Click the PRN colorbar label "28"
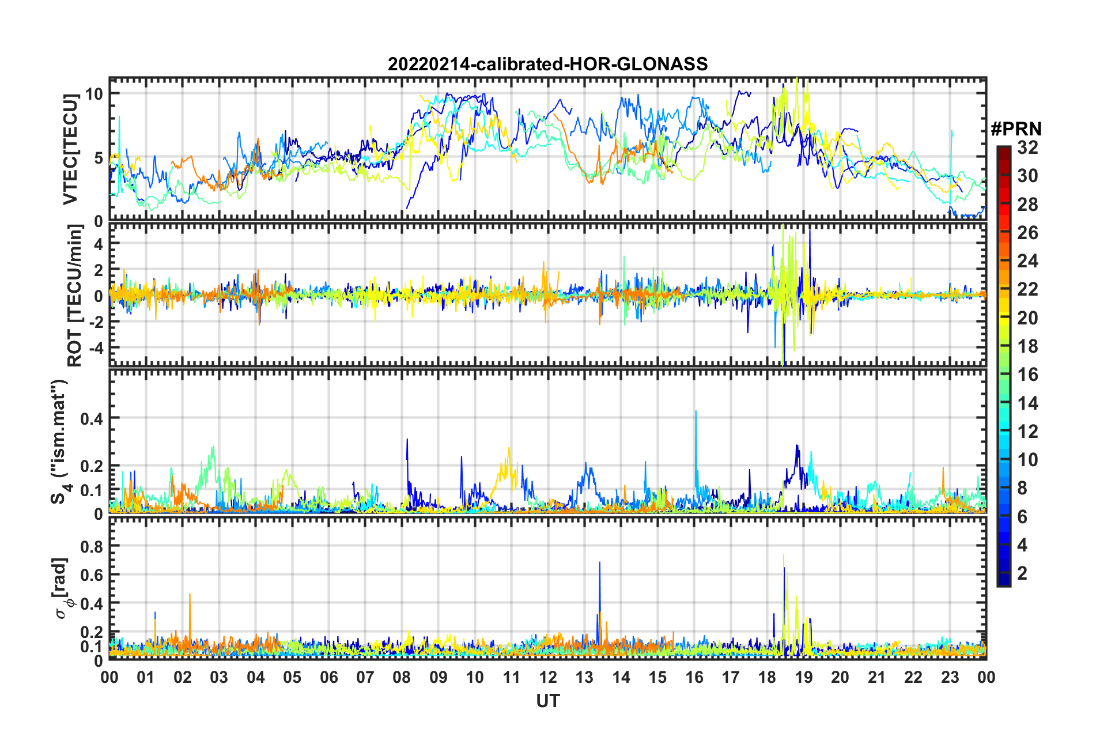Screen dimensions: 1096x733 point(1027,205)
